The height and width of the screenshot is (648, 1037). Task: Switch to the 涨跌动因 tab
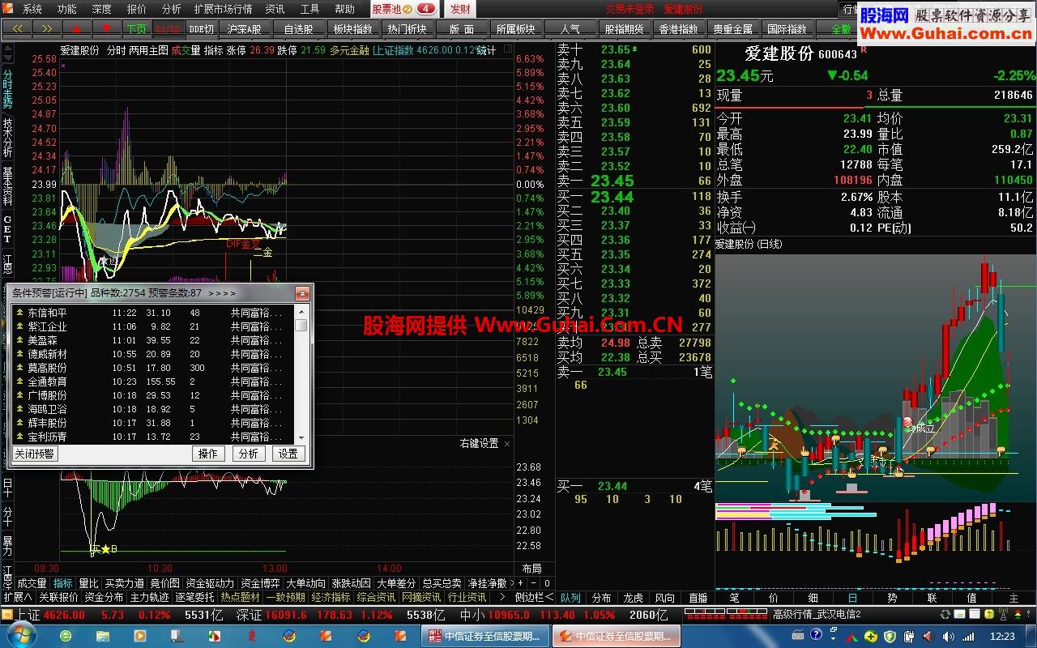[x=351, y=583]
